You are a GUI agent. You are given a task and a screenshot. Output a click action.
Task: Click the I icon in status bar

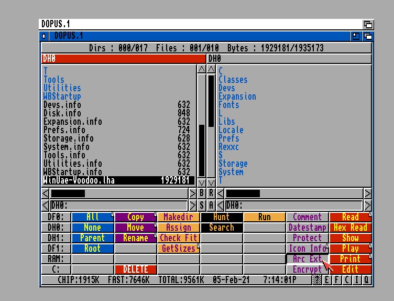pos(356,280)
